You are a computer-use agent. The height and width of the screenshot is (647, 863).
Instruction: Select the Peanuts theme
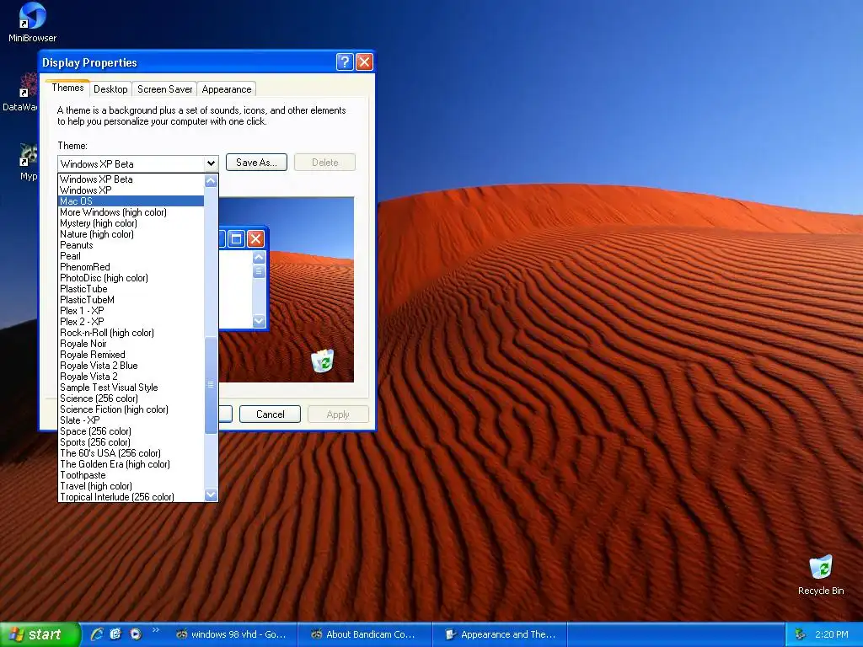[x=131, y=245]
